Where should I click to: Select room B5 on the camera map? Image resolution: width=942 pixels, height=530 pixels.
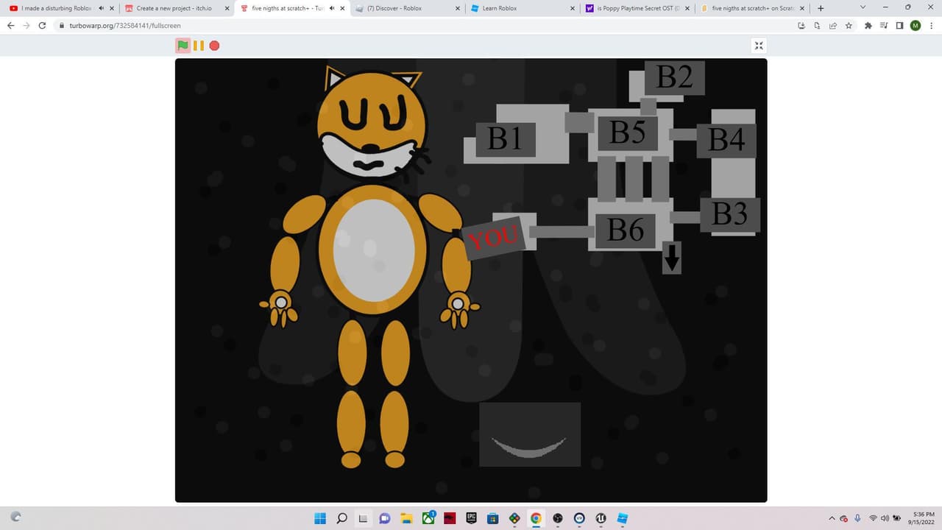628,133
